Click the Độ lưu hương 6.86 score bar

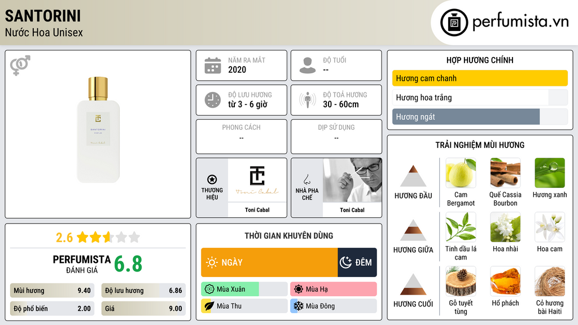143,291
